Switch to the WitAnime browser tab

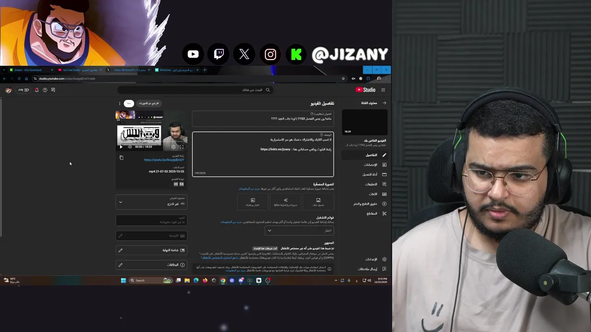[x=176, y=70]
